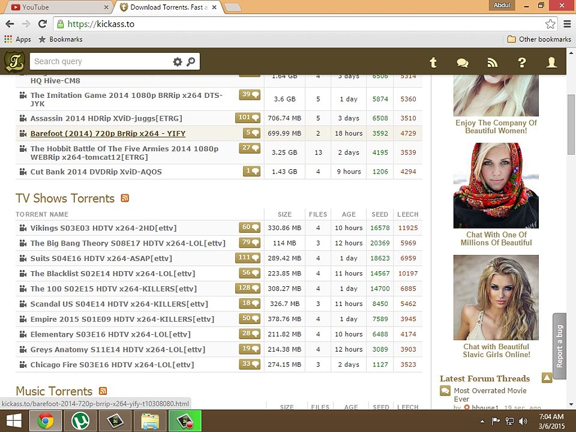The image size is (576, 432).
Task: Open the 18 comments bubble for Scandal US
Action: pos(250,304)
